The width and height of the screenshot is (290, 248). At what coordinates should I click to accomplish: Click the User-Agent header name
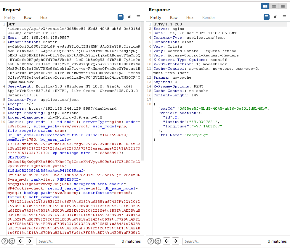[x=19, y=86]
